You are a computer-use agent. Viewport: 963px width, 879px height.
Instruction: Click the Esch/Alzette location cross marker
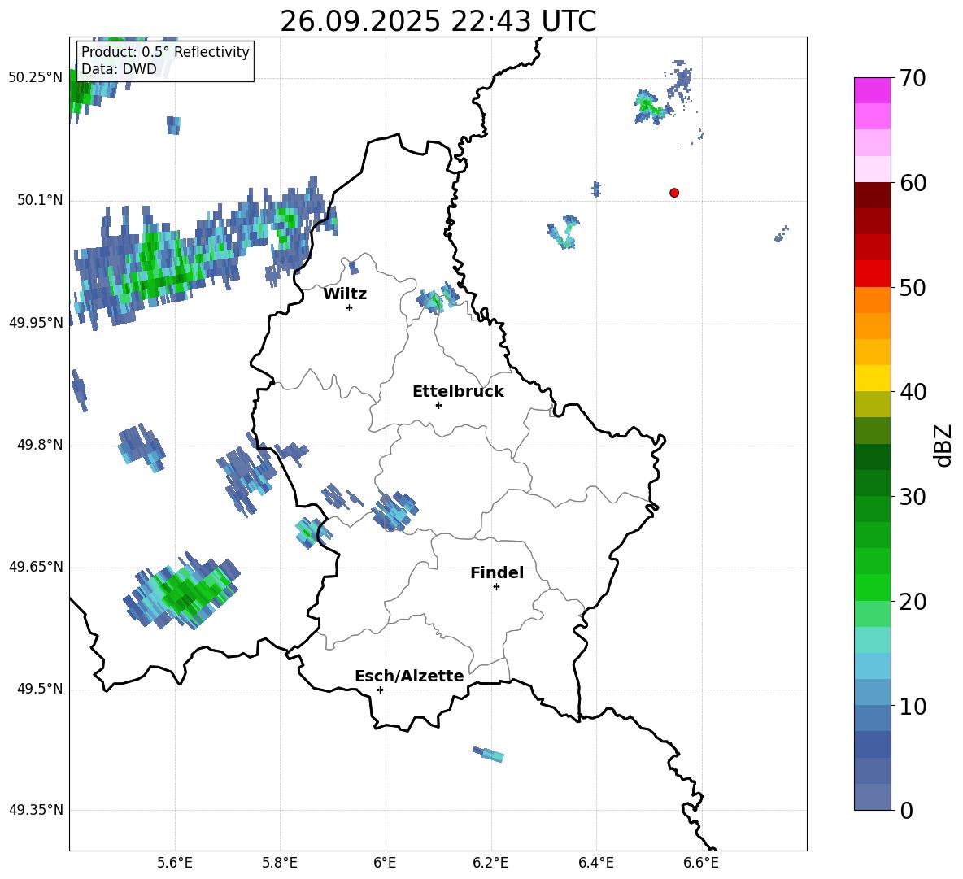click(x=380, y=690)
